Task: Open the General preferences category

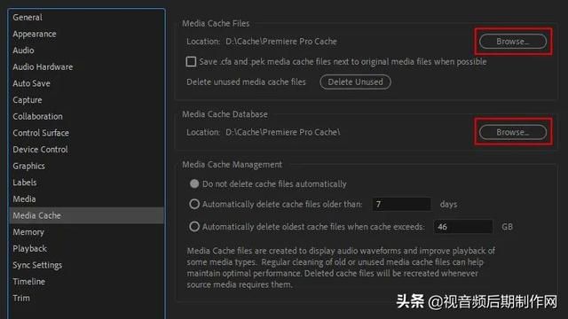Action: click(x=28, y=18)
